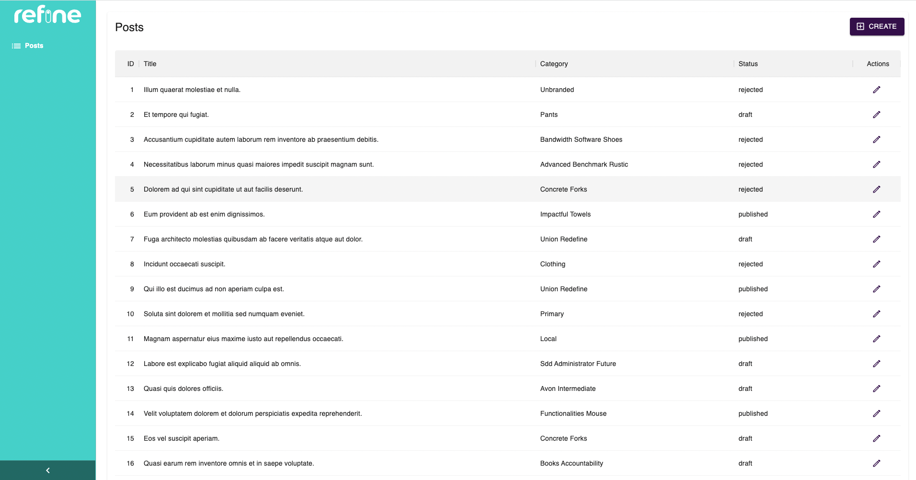
Task: Select Posts in the sidebar navigation
Action: [34, 46]
